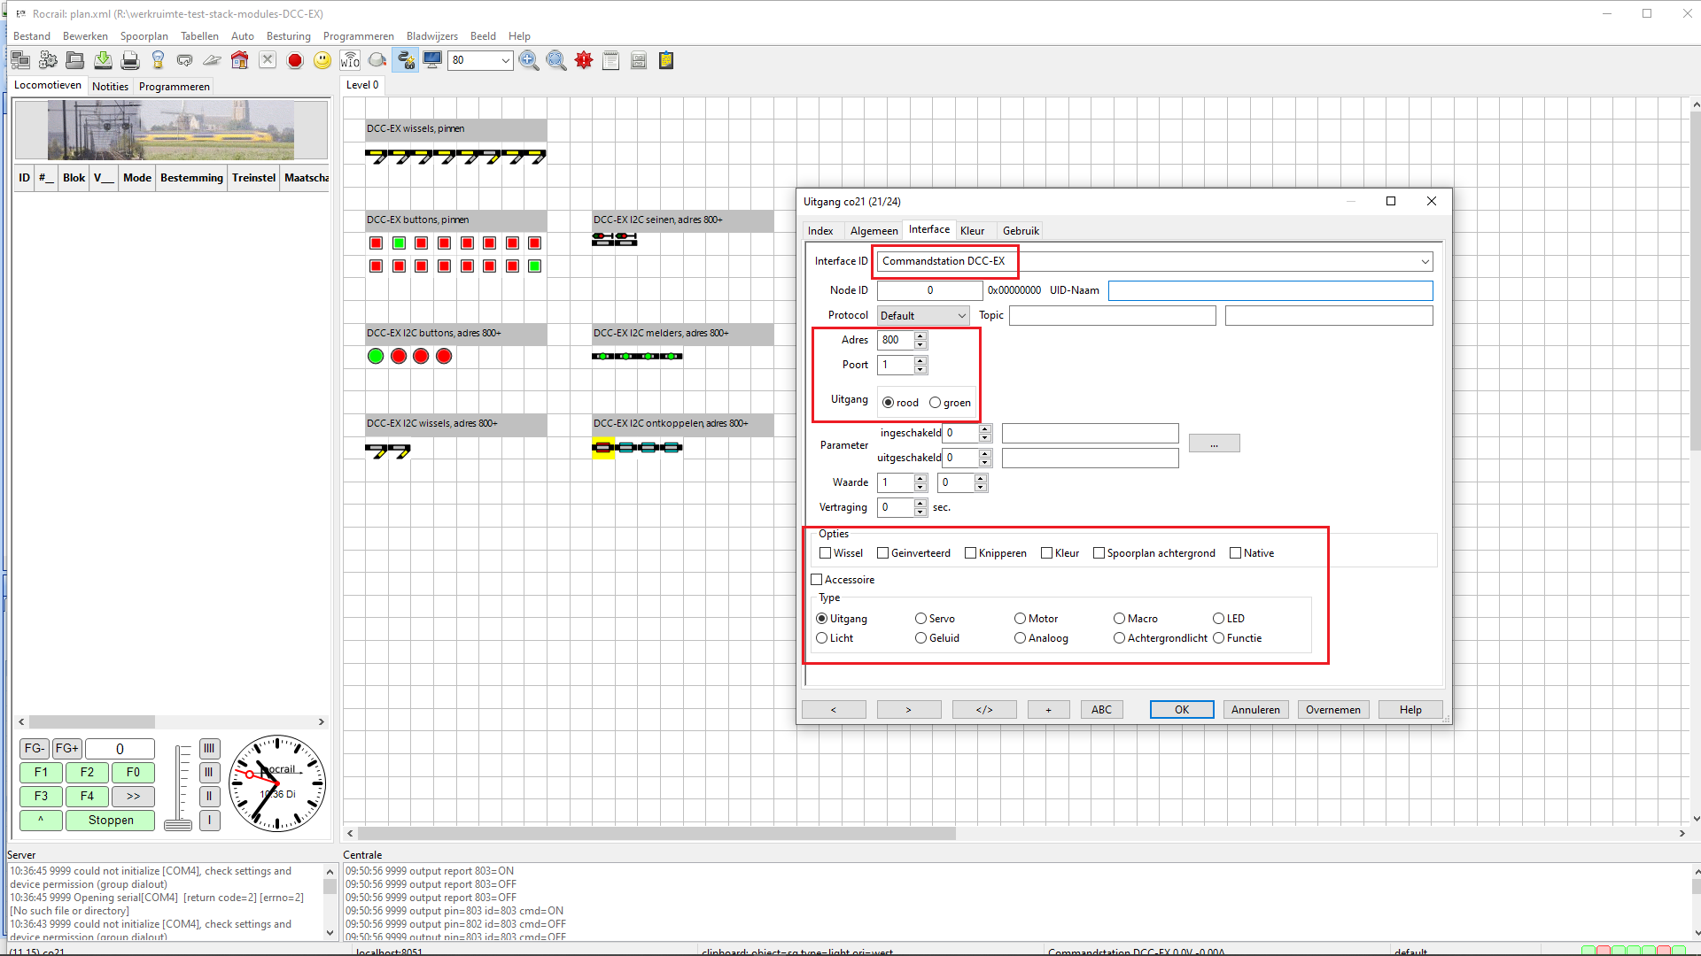Enable the Geinverteerd checkbox
The height and width of the screenshot is (956, 1701).
coord(883,553)
